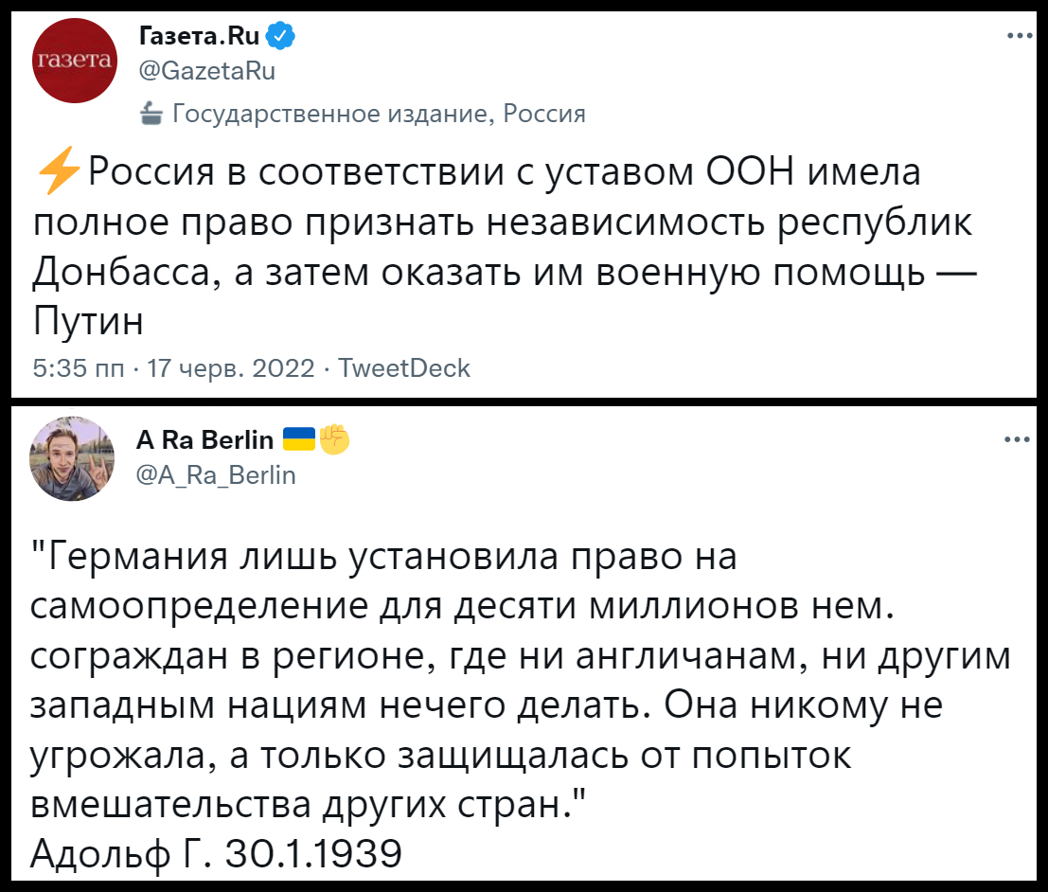The height and width of the screenshot is (892, 1048).
Task: Click the raised fist emoji
Action: click(334, 439)
